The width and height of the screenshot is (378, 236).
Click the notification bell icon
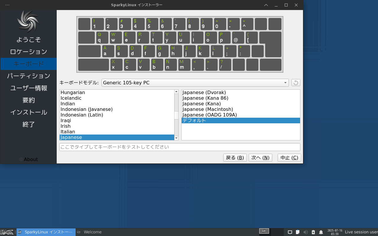tap(321, 232)
